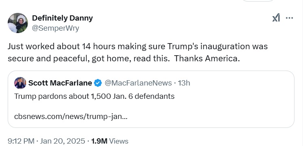Open the cbsnews.com article link
Viewport: 303px width, 146px height.
[x=71, y=117]
